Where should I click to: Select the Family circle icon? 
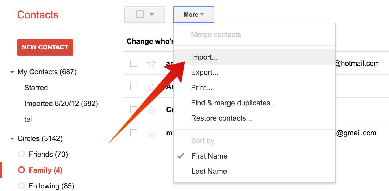pyautogui.click(x=21, y=170)
